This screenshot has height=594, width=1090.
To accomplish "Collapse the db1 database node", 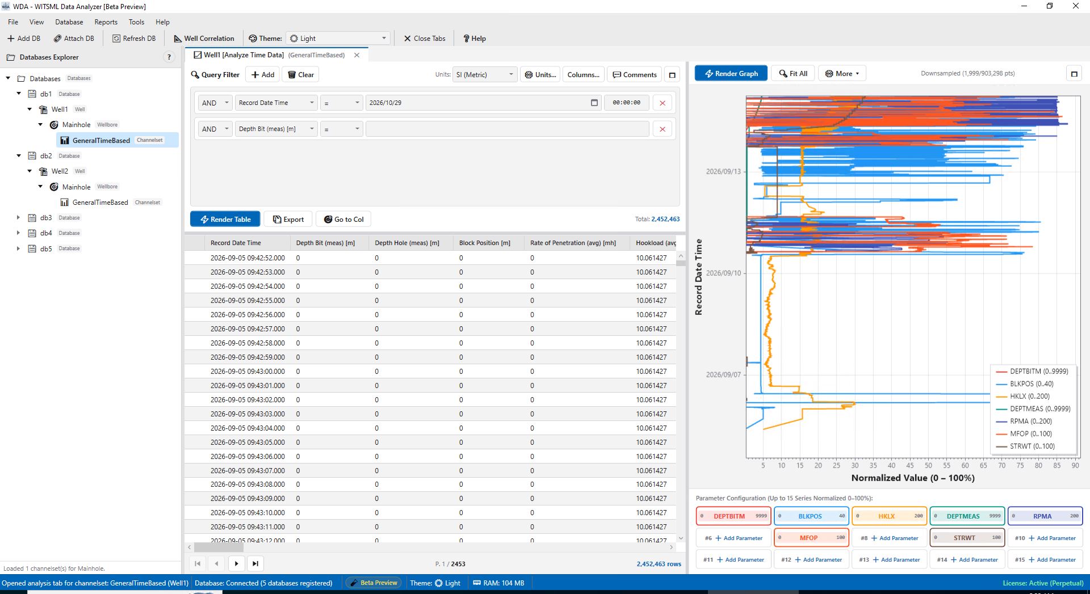I will tap(19, 94).
